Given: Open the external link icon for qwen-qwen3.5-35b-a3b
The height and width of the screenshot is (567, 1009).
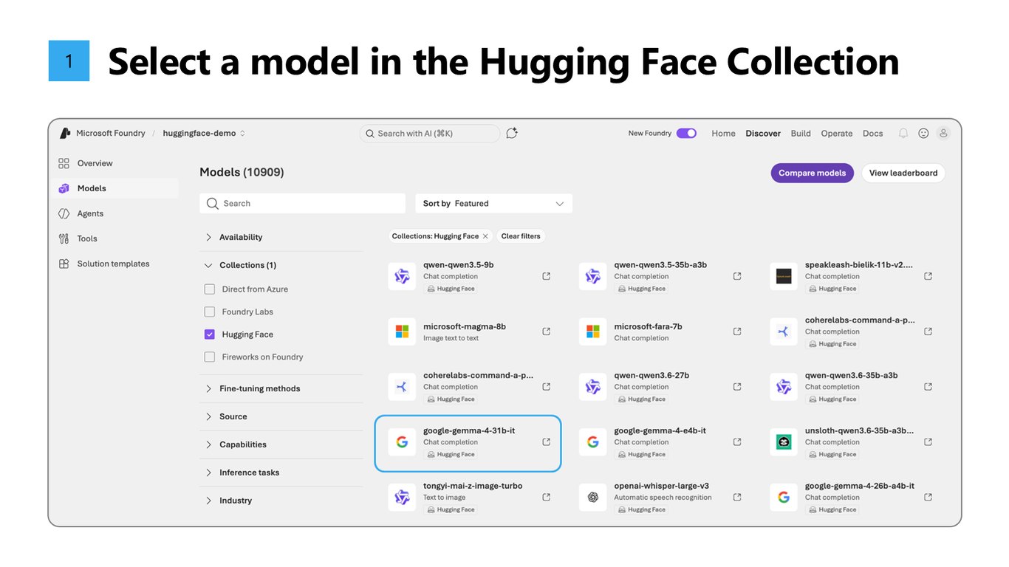Looking at the screenshot, I should click(737, 276).
